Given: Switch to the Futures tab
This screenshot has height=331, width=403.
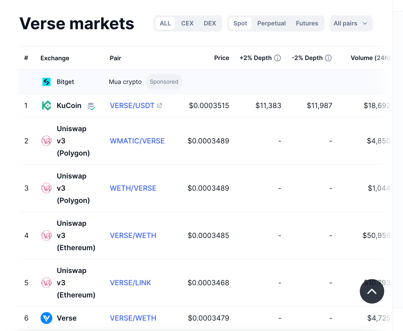Looking at the screenshot, I should (x=307, y=23).
